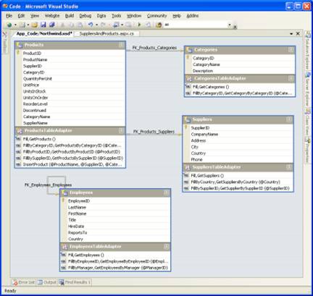Image resolution: width=313 pixels, height=296 pixels.
Task: Select the ReportsTo column in Employees
Action: pos(78,232)
